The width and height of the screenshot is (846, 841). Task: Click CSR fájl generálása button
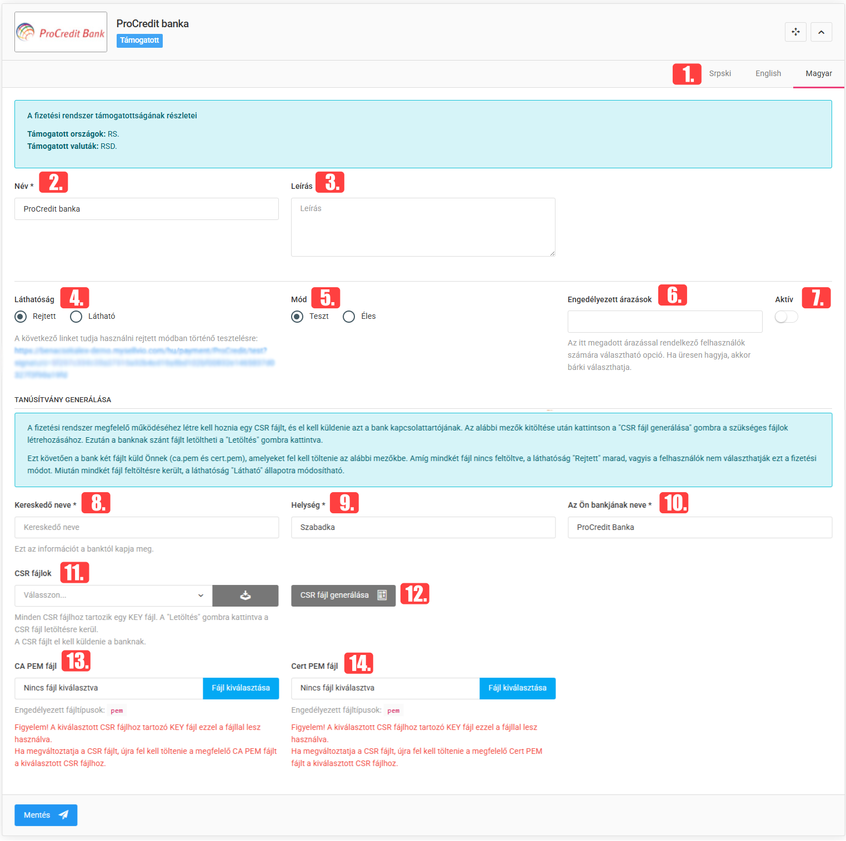343,595
